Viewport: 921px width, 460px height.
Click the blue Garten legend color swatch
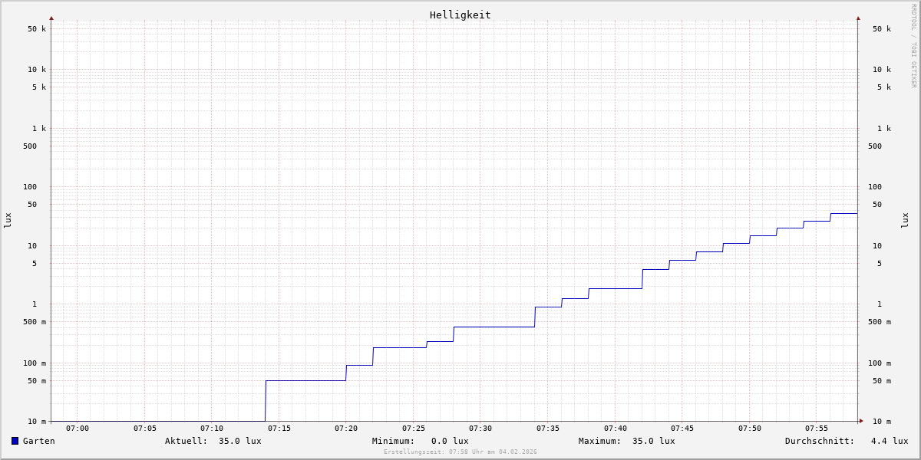(15, 441)
